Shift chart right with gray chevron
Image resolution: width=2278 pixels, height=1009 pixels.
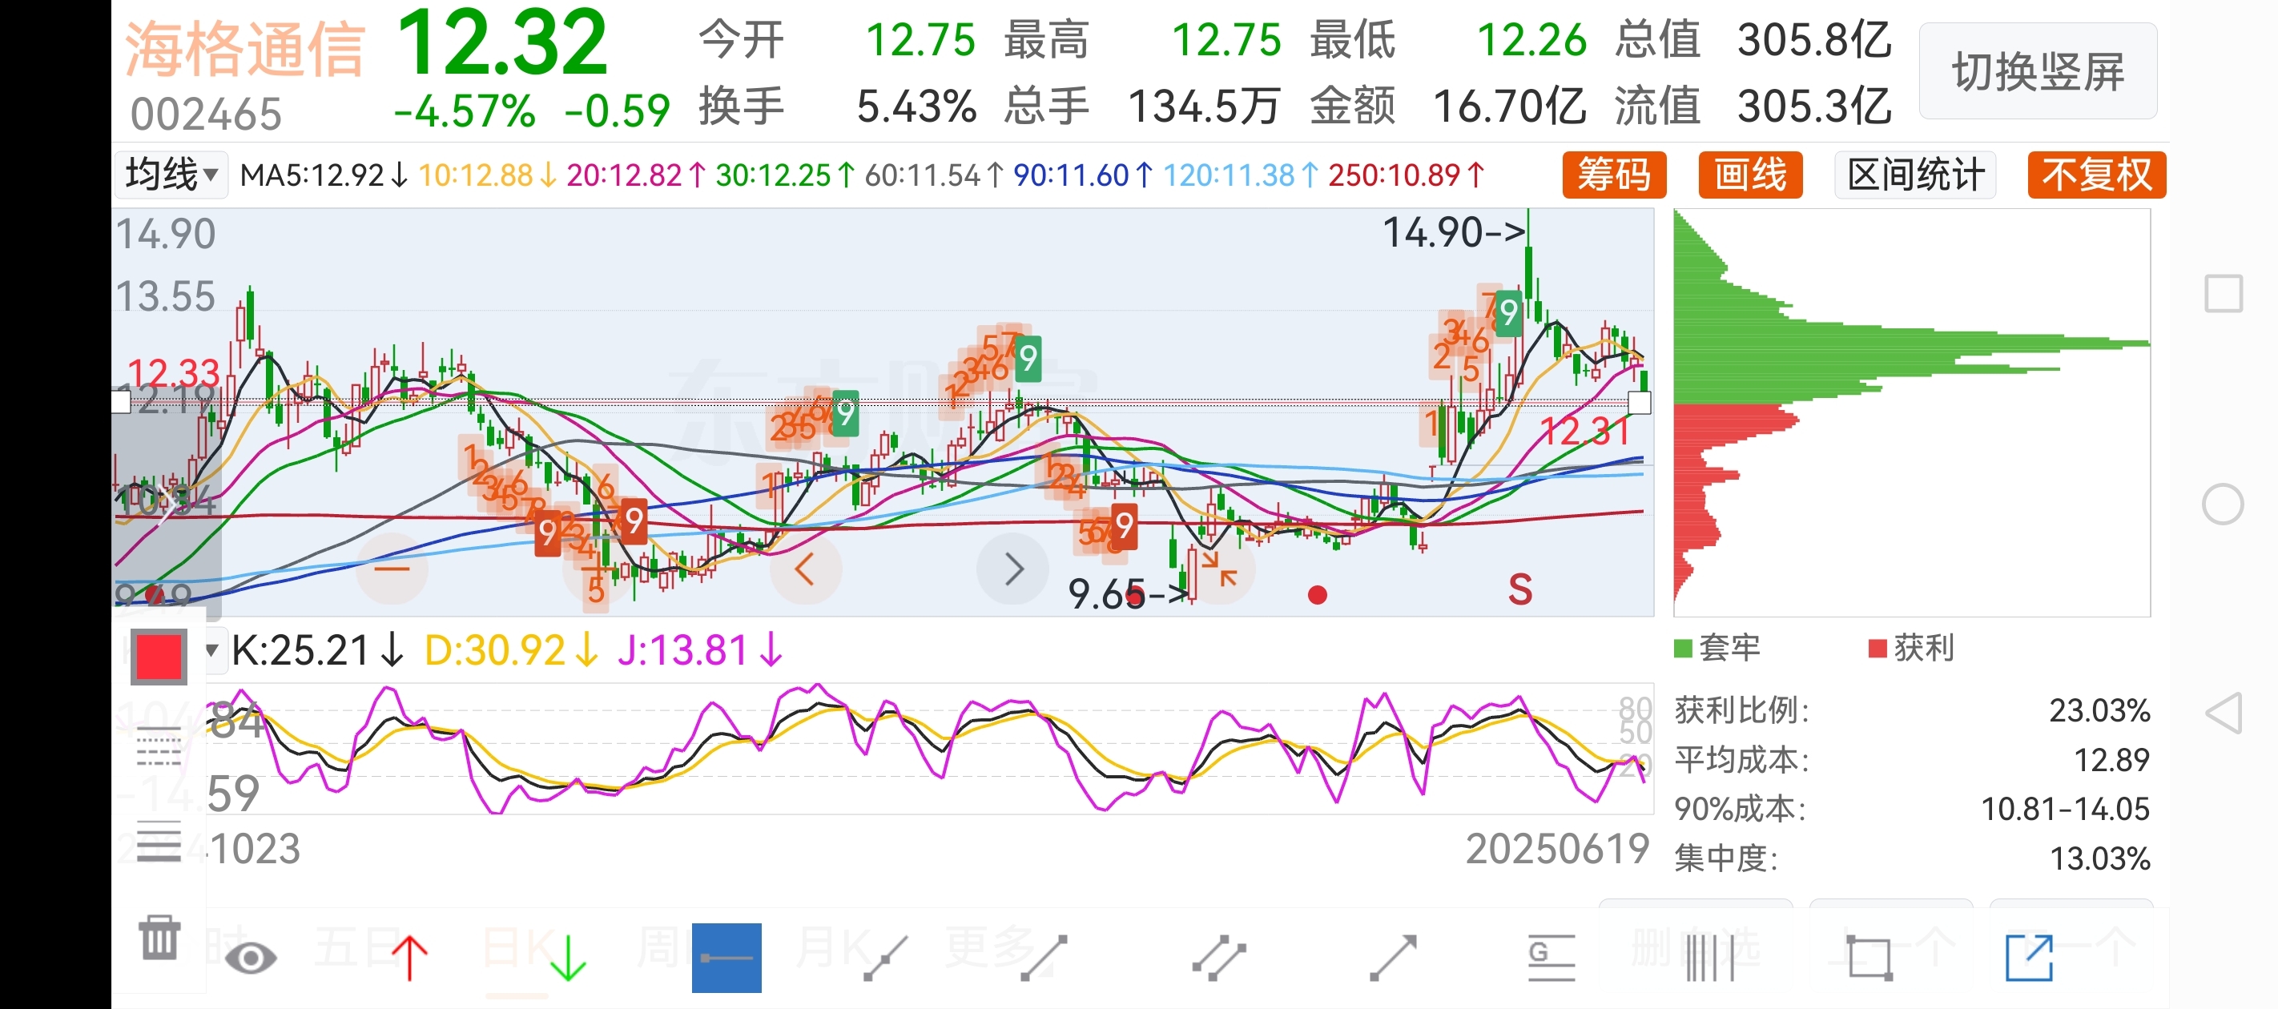tap(1013, 569)
